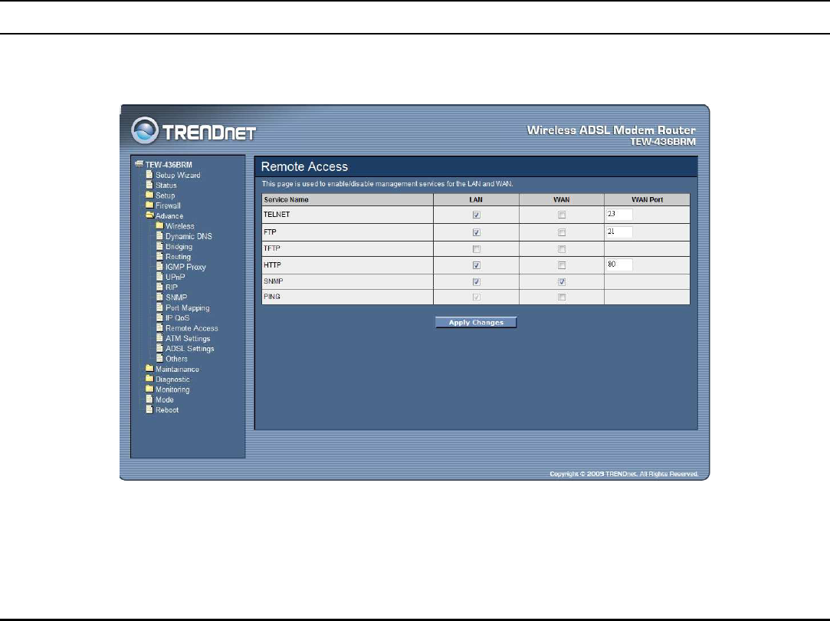Viewport: 830px width, 621px height.
Task: Uncheck SNMP LAN access checkbox
Action: pos(477,281)
